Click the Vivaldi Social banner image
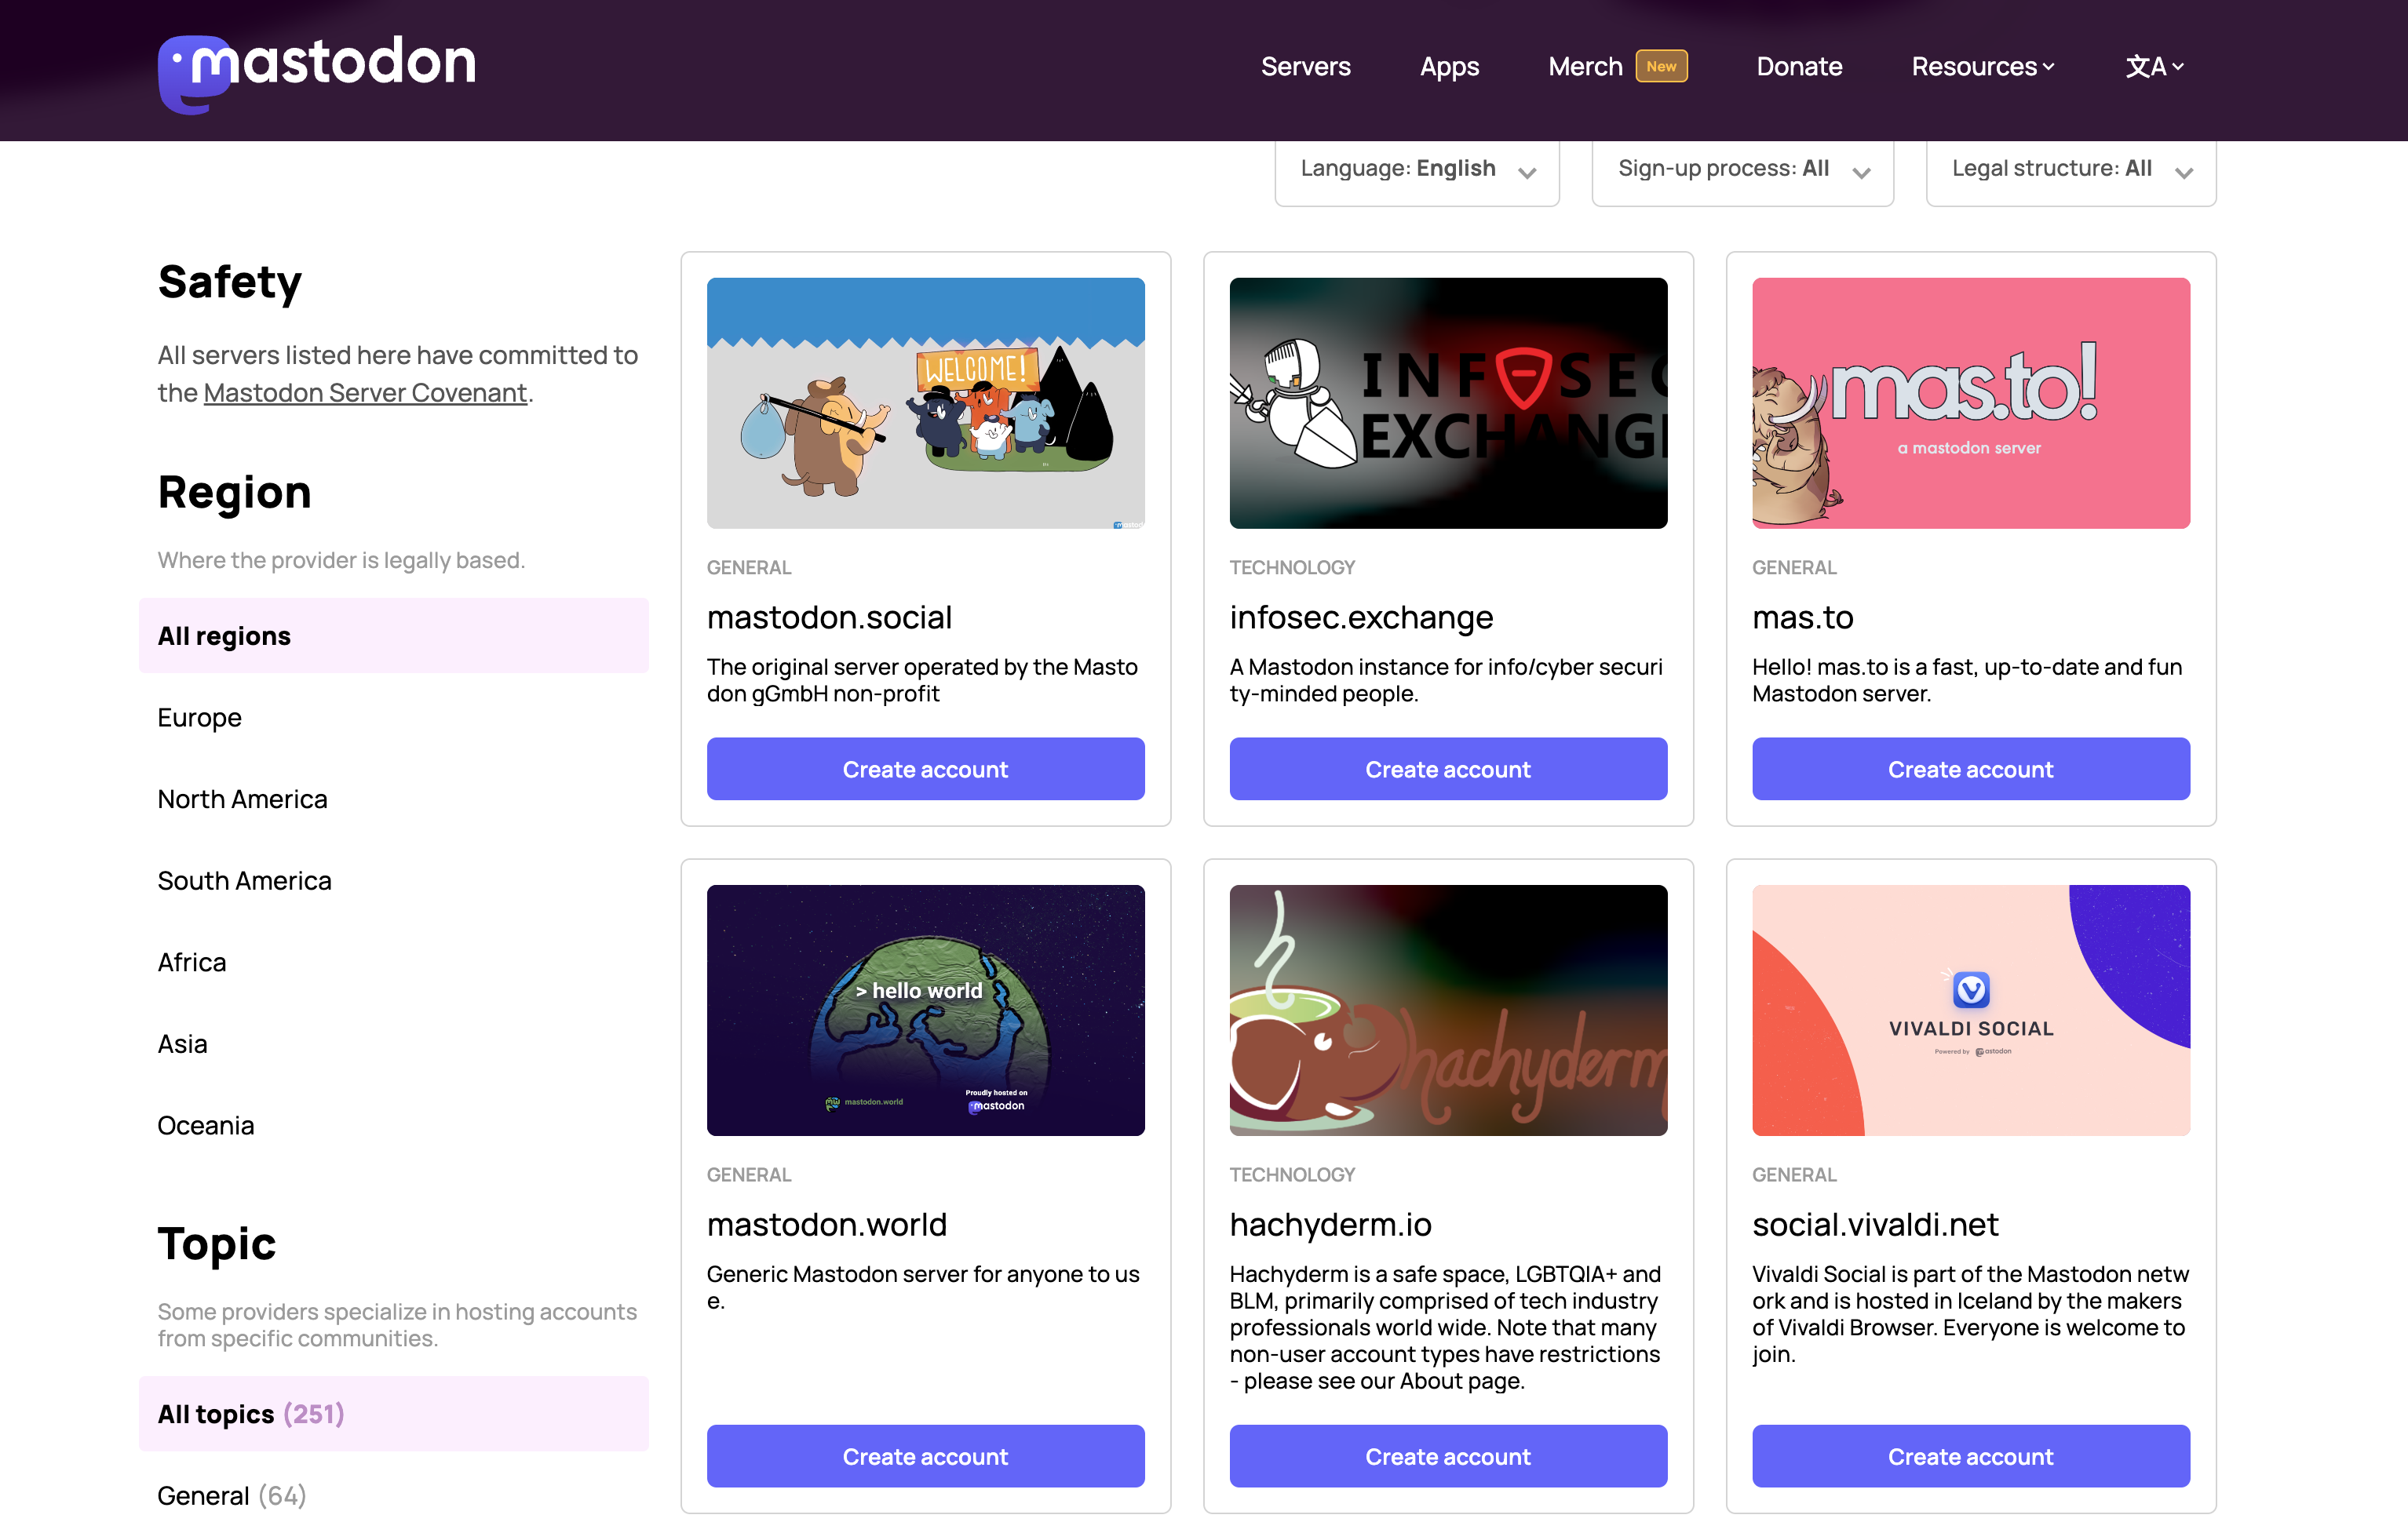Screen dimensions: 2408x1533 click(x=1970, y=1010)
